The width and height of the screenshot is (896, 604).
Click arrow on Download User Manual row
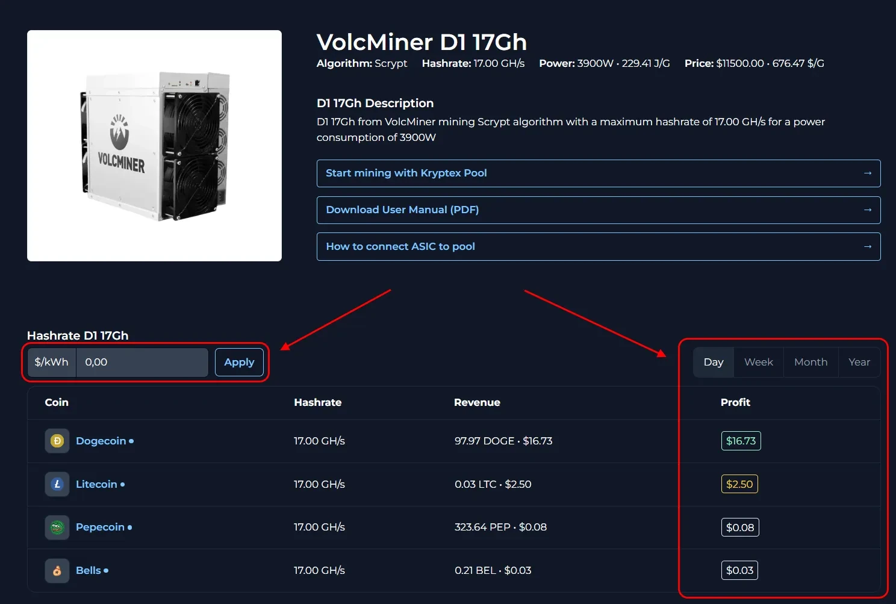coord(867,210)
